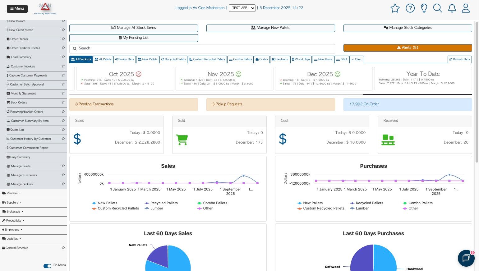Expand the Clavo tab dropdown
Viewport: 479px width, 271px height.
click(x=357, y=59)
